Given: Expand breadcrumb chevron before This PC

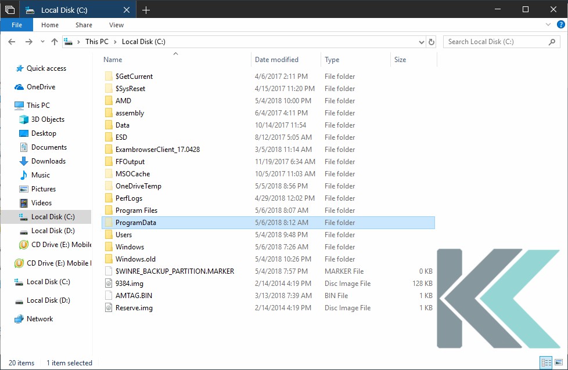Looking at the screenshot, I should pos(78,42).
